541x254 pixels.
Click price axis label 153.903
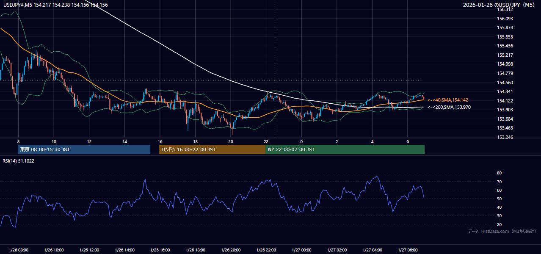(x=505, y=110)
